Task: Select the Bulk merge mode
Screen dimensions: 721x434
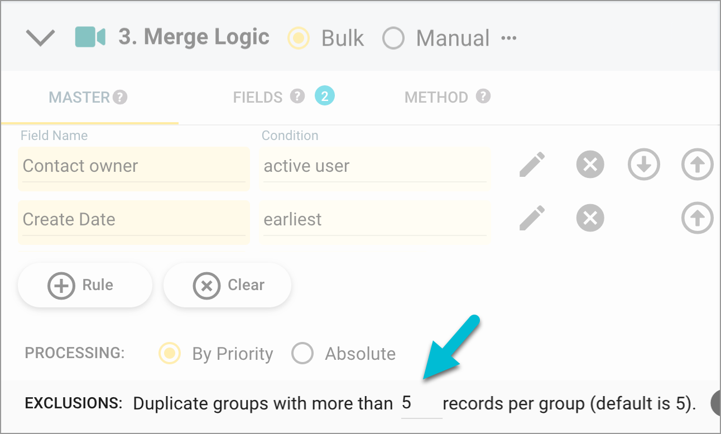Action: 299,38
